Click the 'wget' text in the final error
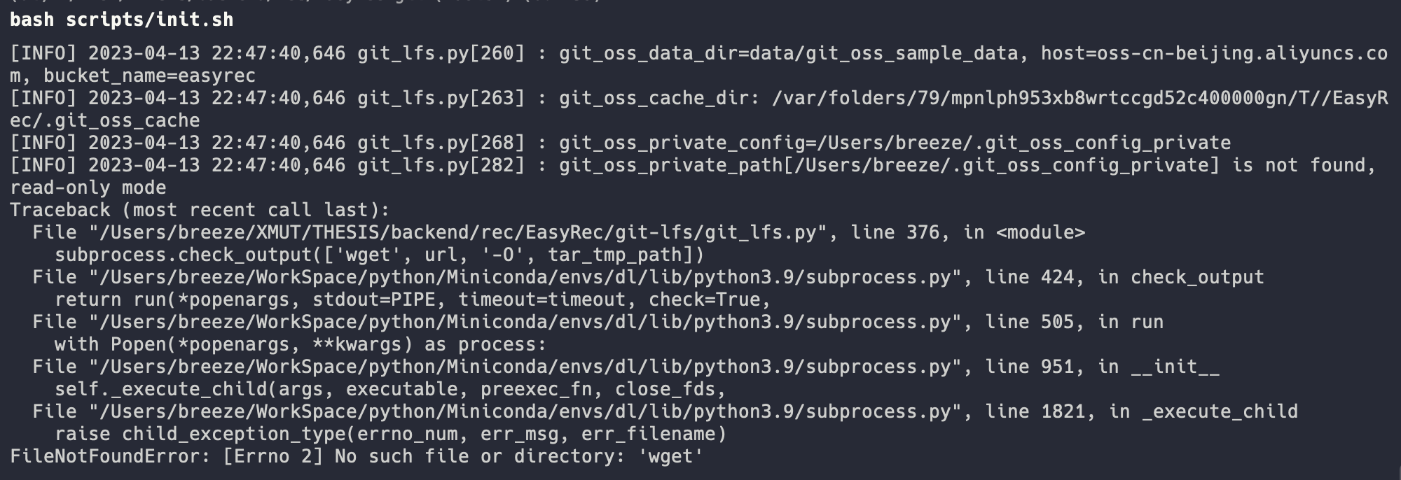 pos(671,456)
